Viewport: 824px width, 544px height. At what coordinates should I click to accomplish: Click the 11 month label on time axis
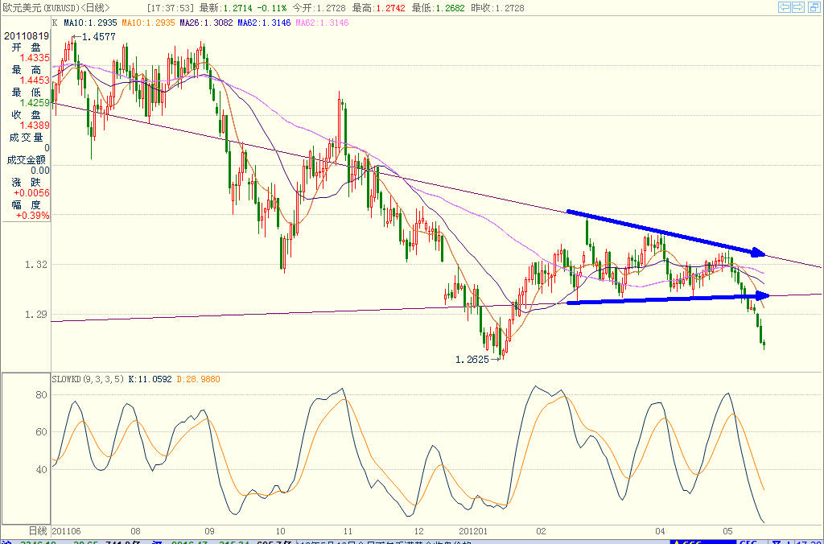[x=348, y=531]
